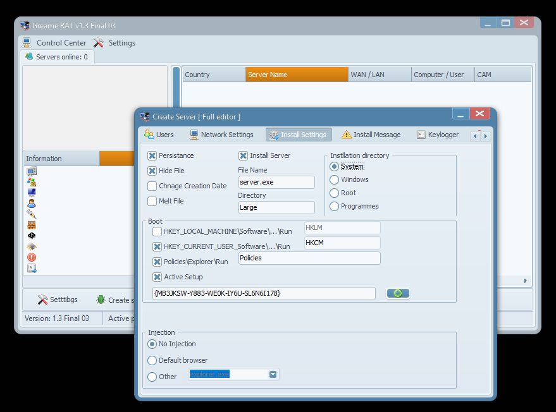Click the Keylogger tab key icon
The image size is (556, 412).
click(x=421, y=135)
